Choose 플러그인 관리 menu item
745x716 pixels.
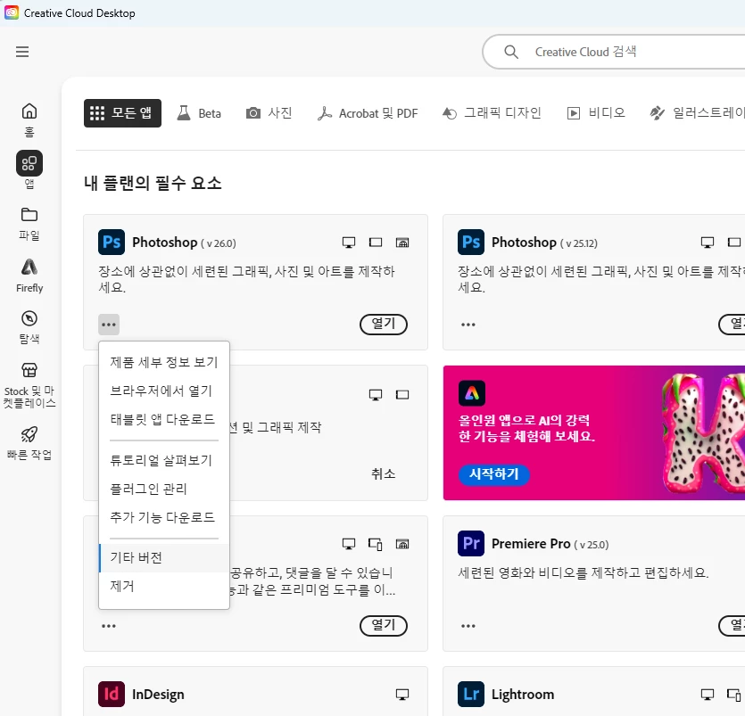[164, 489]
